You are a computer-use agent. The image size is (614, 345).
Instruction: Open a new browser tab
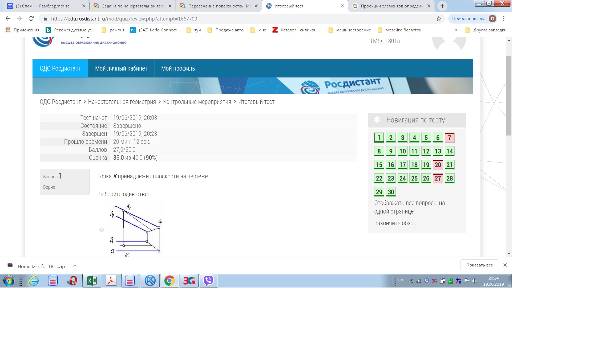coord(442,6)
